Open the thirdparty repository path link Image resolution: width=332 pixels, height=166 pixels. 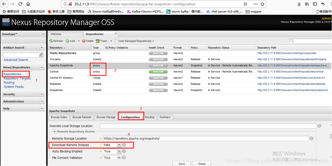292,59
